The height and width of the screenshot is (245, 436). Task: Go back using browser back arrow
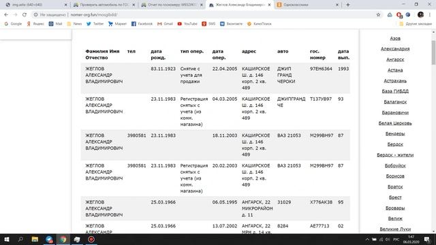pyautogui.click(x=6, y=15)
